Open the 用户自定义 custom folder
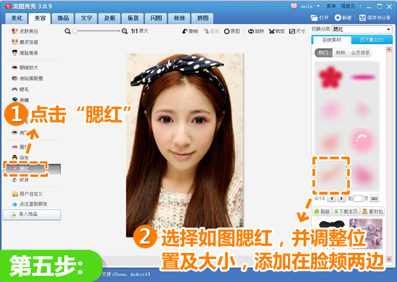The height and width of the screenshot is (282, 397). click(x=27, y=194)
